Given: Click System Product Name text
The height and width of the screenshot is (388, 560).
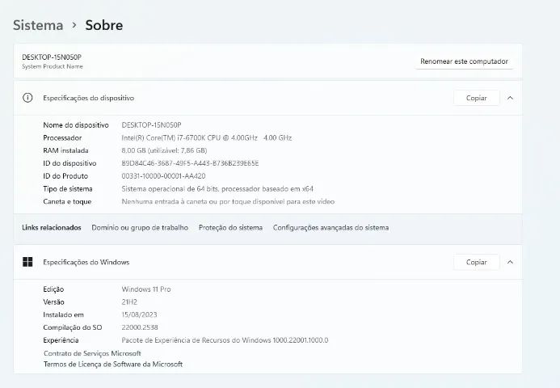Looking at the screenshot, I should pos(53,66).
